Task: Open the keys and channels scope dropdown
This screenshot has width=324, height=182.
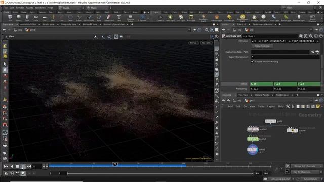Action: 307,166
